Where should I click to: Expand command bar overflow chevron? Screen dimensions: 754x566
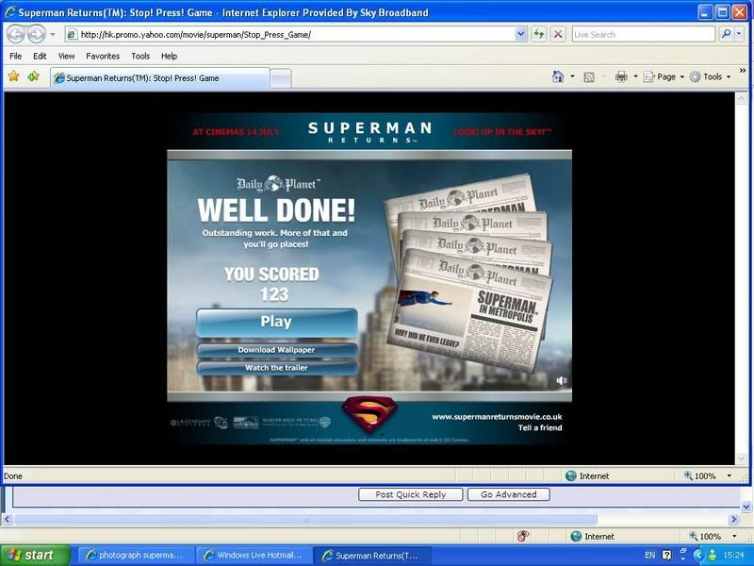(x=743, y=71)
